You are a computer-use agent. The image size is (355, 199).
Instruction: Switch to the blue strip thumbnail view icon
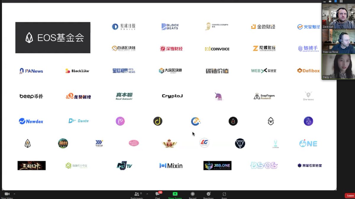pyautogui.click(x=335, y=1)
